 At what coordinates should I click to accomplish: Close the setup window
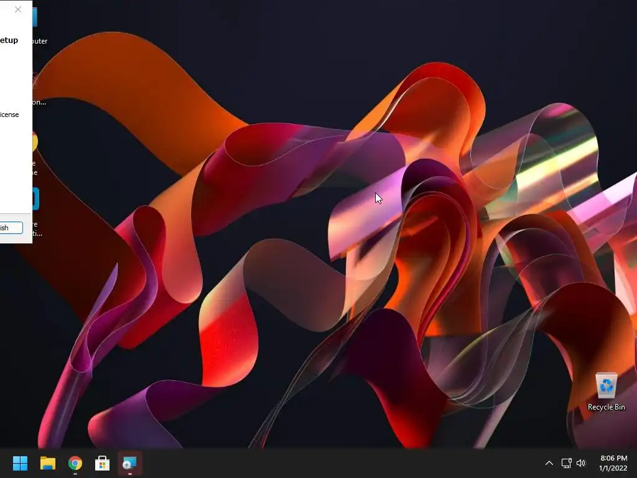(18, 9)
